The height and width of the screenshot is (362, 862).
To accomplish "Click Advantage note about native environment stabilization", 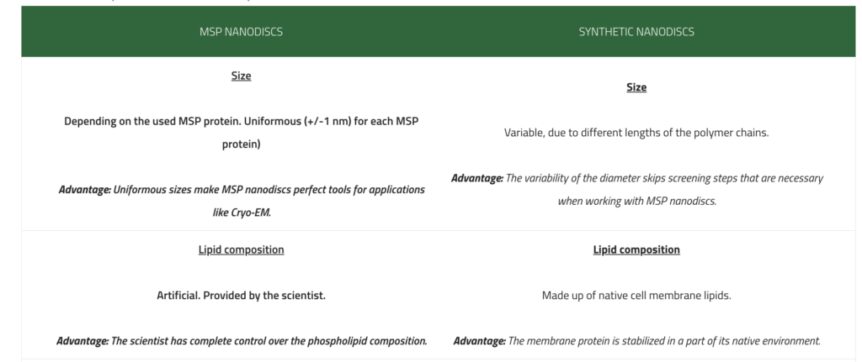I will pyautogui.click(x=636, y=341).
